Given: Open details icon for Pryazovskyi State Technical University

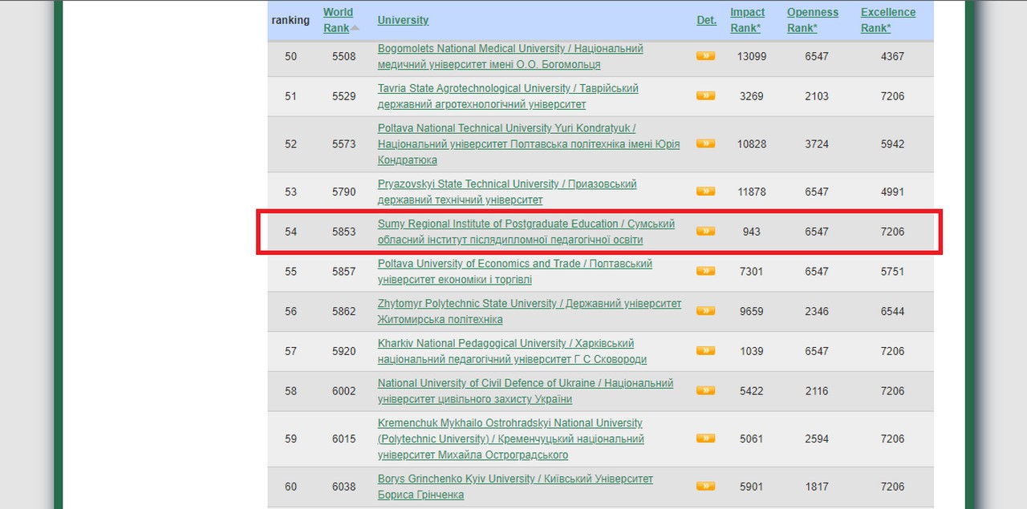Looking at the screenshot, I should 705,192.
